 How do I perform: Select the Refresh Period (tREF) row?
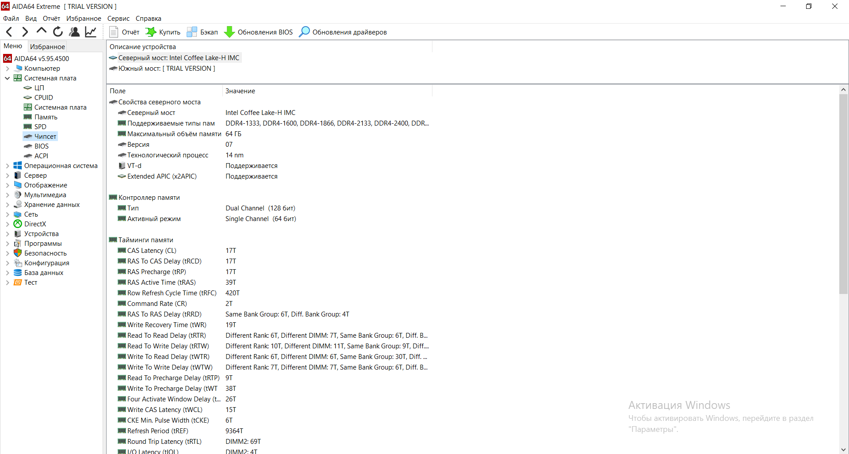(x=270, y=431)
